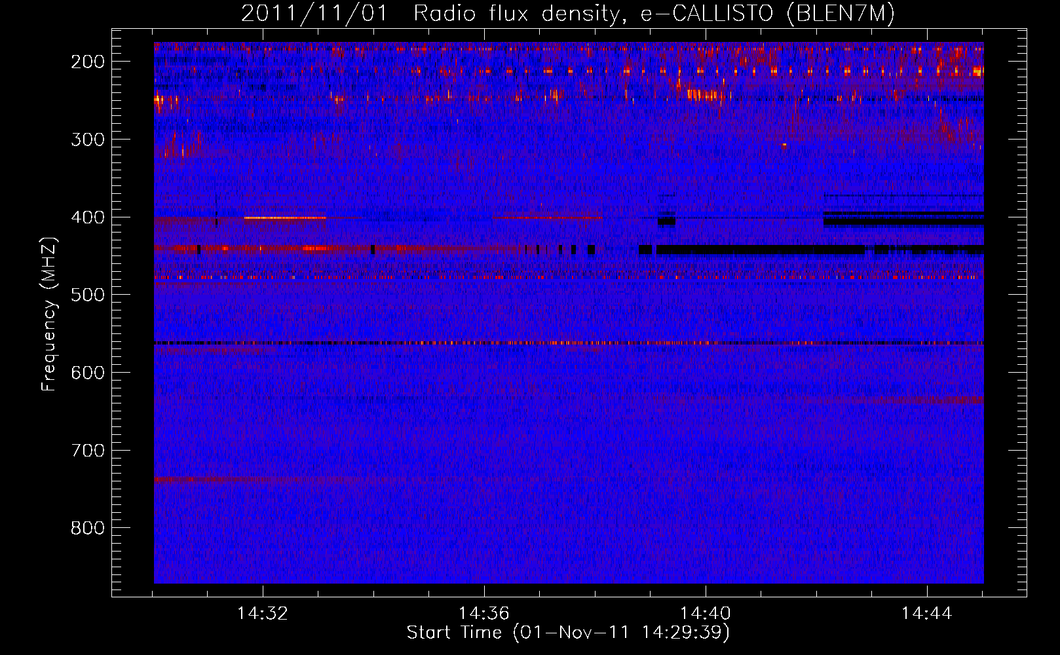The width and height of the screenshot is (1060, 655).
Task: Click the black horizontal line near 565 MHz
Action: (569, 343)
